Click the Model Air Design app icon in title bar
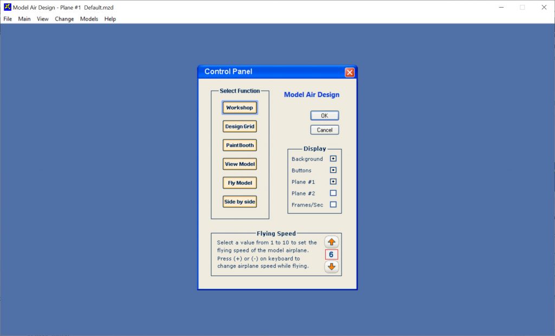The image size is (555, 336). [7, 7]
